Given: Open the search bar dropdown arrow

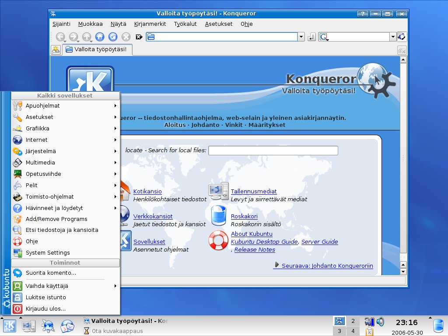Looking at the screenshot, I should point(393,37).
